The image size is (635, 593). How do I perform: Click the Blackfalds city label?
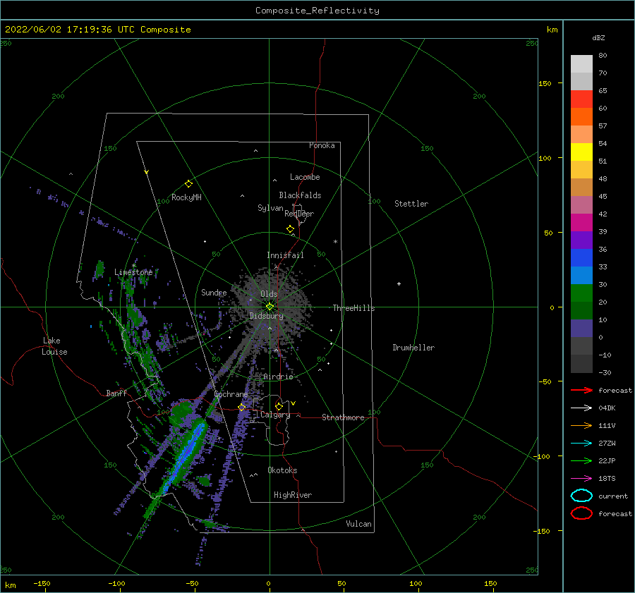pos(300,195)
